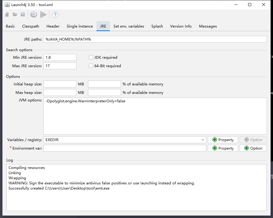Image resolution: width=273 pixels, height=218 pixels.
Task: Open the About help question mark icon
Action: pos(55,15)
